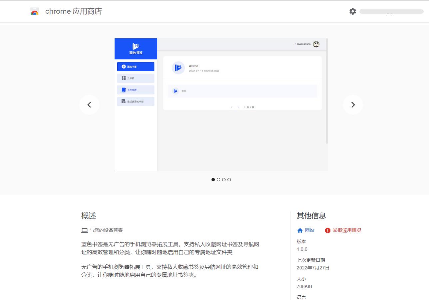Click the panda avatar in the preview
429x300 pixels.
(x=316, y=44)
